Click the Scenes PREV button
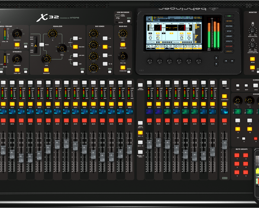 click(x=238, y=86)
